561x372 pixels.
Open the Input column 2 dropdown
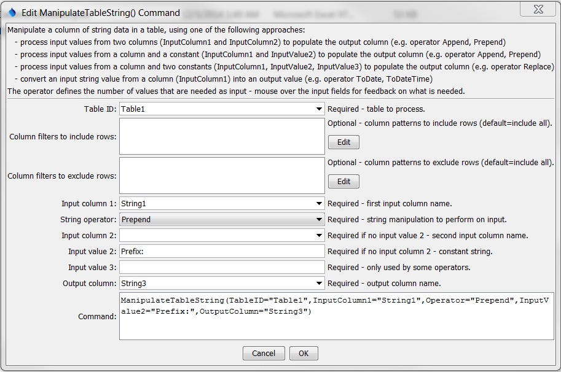[x=319, y=236]
